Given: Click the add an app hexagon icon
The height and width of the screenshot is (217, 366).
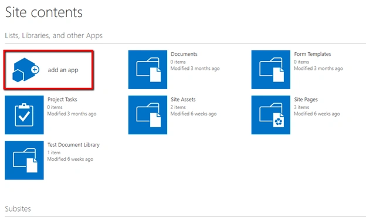Looking at the screenshot, I should pos(26,70).
